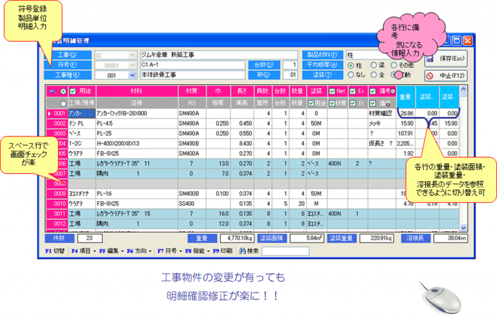Click the 長さ column header

point(242,91)
